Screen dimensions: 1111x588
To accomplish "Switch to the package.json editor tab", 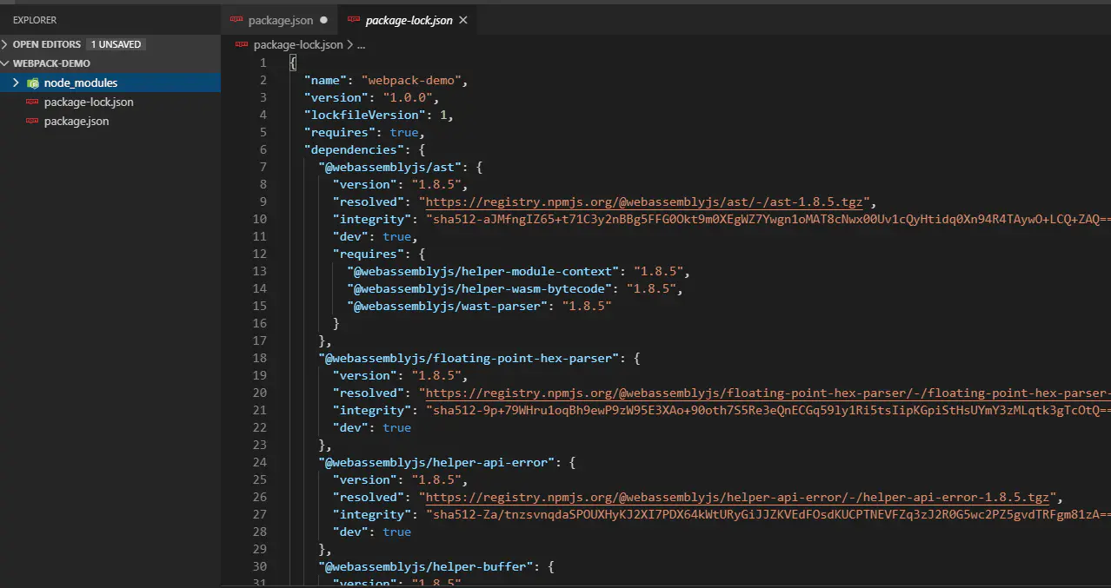I will point(279,19).
